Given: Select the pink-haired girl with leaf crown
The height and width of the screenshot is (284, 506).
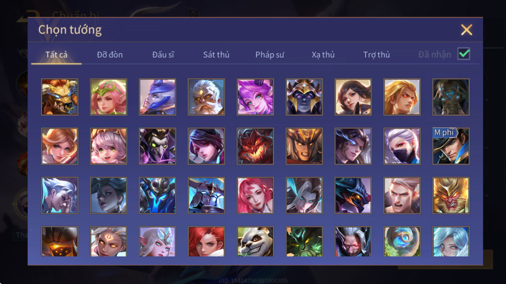Looking at the screenshot, I should coord(108,97).
